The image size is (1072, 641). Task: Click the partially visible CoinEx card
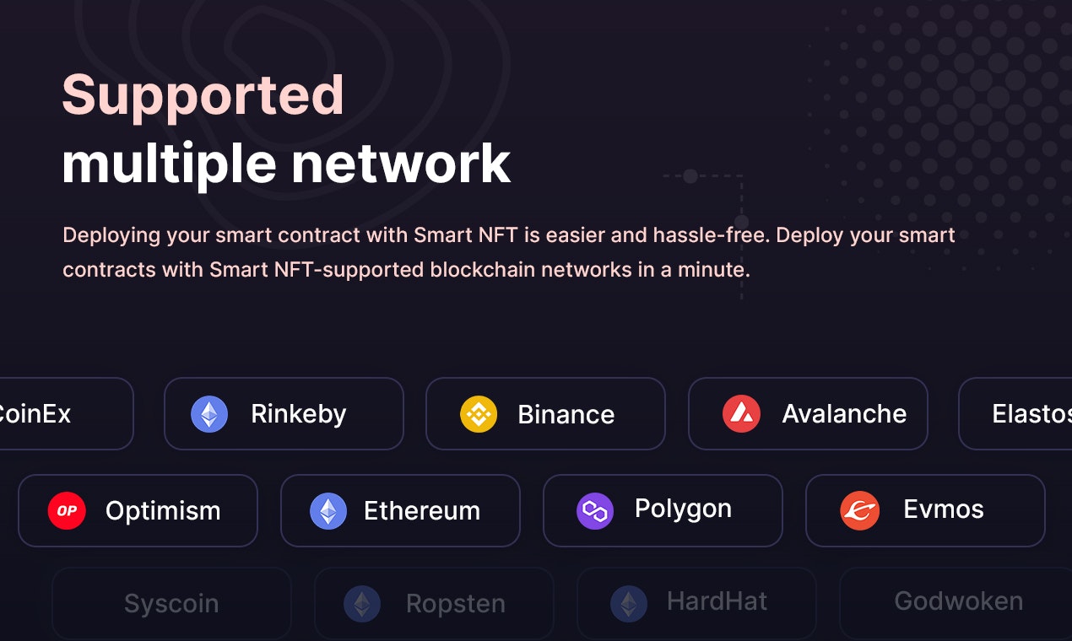66,413
